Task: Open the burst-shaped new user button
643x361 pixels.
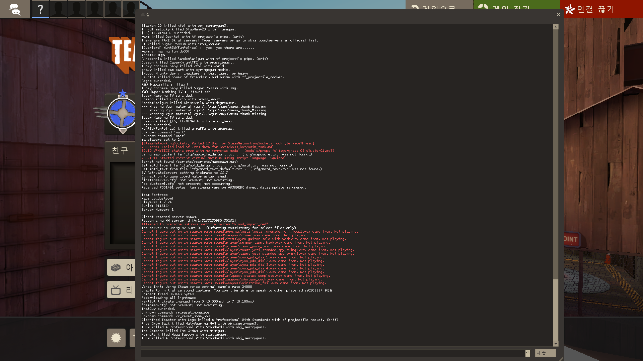Action: (x=116, y=338)
